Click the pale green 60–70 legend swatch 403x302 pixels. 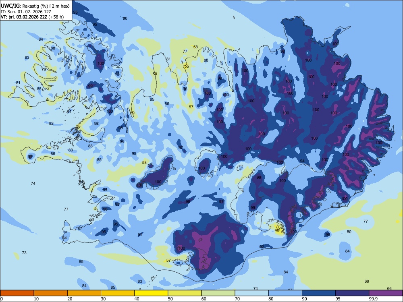(218, 293)
